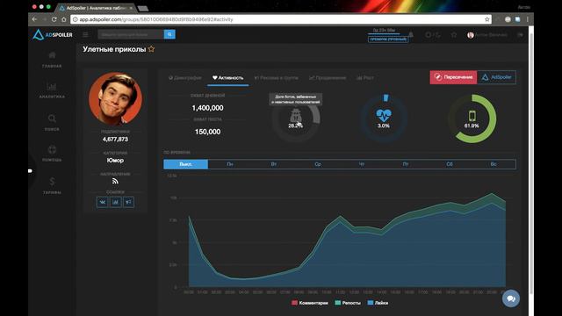Toggle the Репосты teal legend swatch
The height and width of the screenshot is (316, 562).
pyautogui.click(x=337, y=303)
